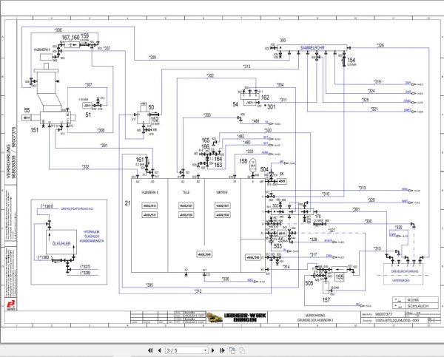Click the red logo in bottom-left margin

pyautogui.click(x=11, y=305)
